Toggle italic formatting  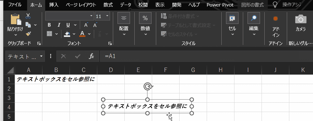59,25
